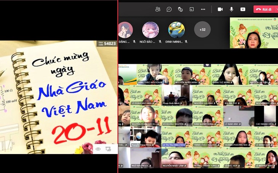Select Lê Thị Thu Hiền | Tổ 4 tile

(x=177, y=137)
